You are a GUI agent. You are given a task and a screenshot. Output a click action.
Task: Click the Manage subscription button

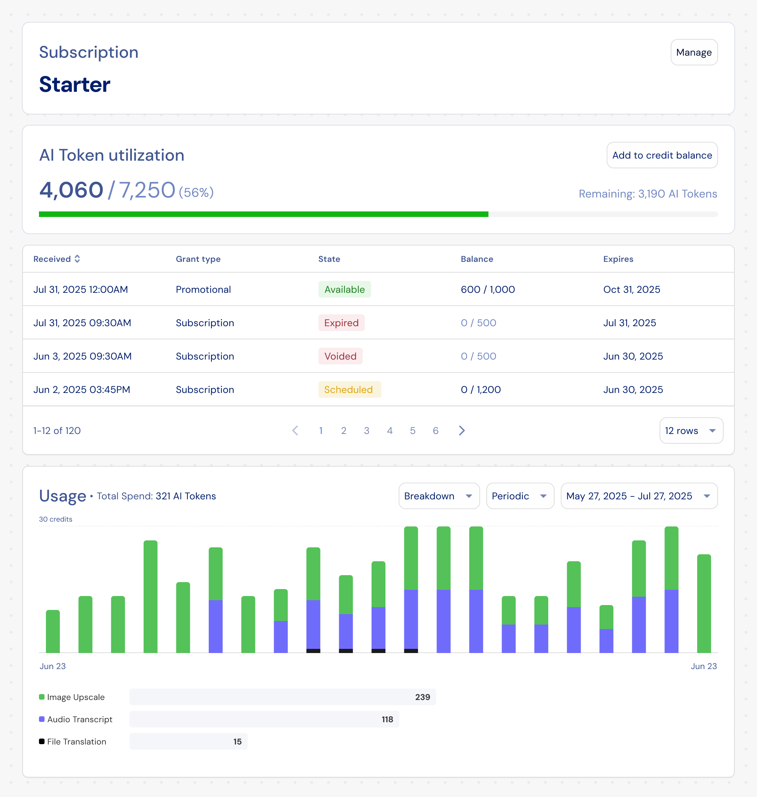[x=694, y=52]
